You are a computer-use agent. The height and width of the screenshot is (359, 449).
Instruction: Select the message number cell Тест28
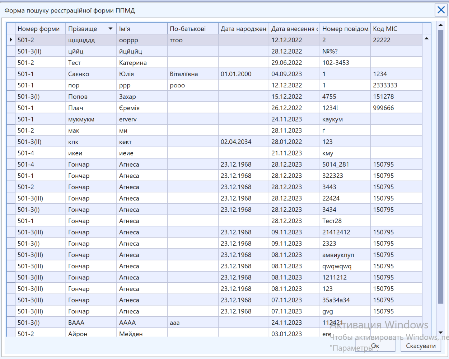point(345,221)
